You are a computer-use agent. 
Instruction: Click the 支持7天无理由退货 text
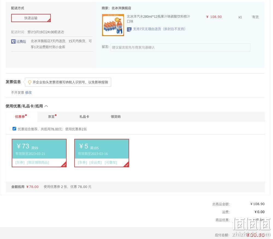pyautogui.click(x=159, y=29)
